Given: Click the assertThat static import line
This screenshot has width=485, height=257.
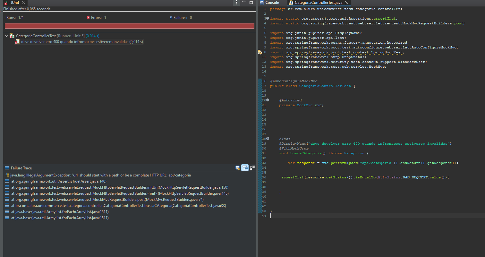Looking at the screenshot, I should (334, 18).
